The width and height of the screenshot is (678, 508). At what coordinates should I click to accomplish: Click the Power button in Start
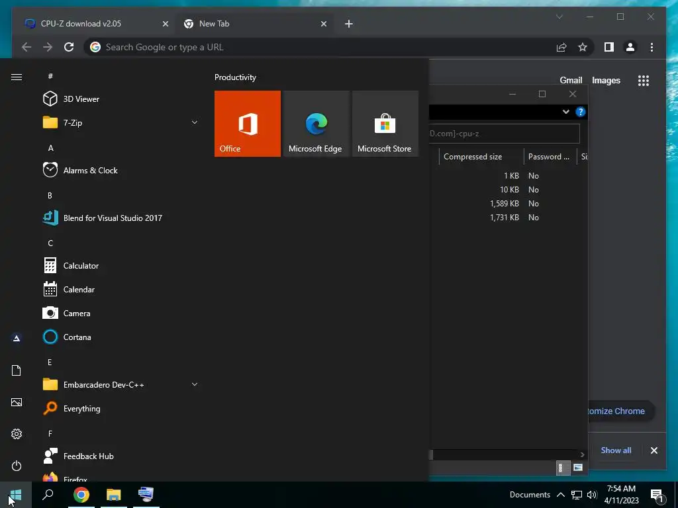coord(17,466)
